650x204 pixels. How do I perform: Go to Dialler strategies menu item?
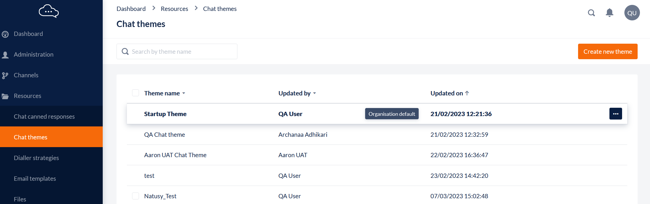[x=36, y=158]
